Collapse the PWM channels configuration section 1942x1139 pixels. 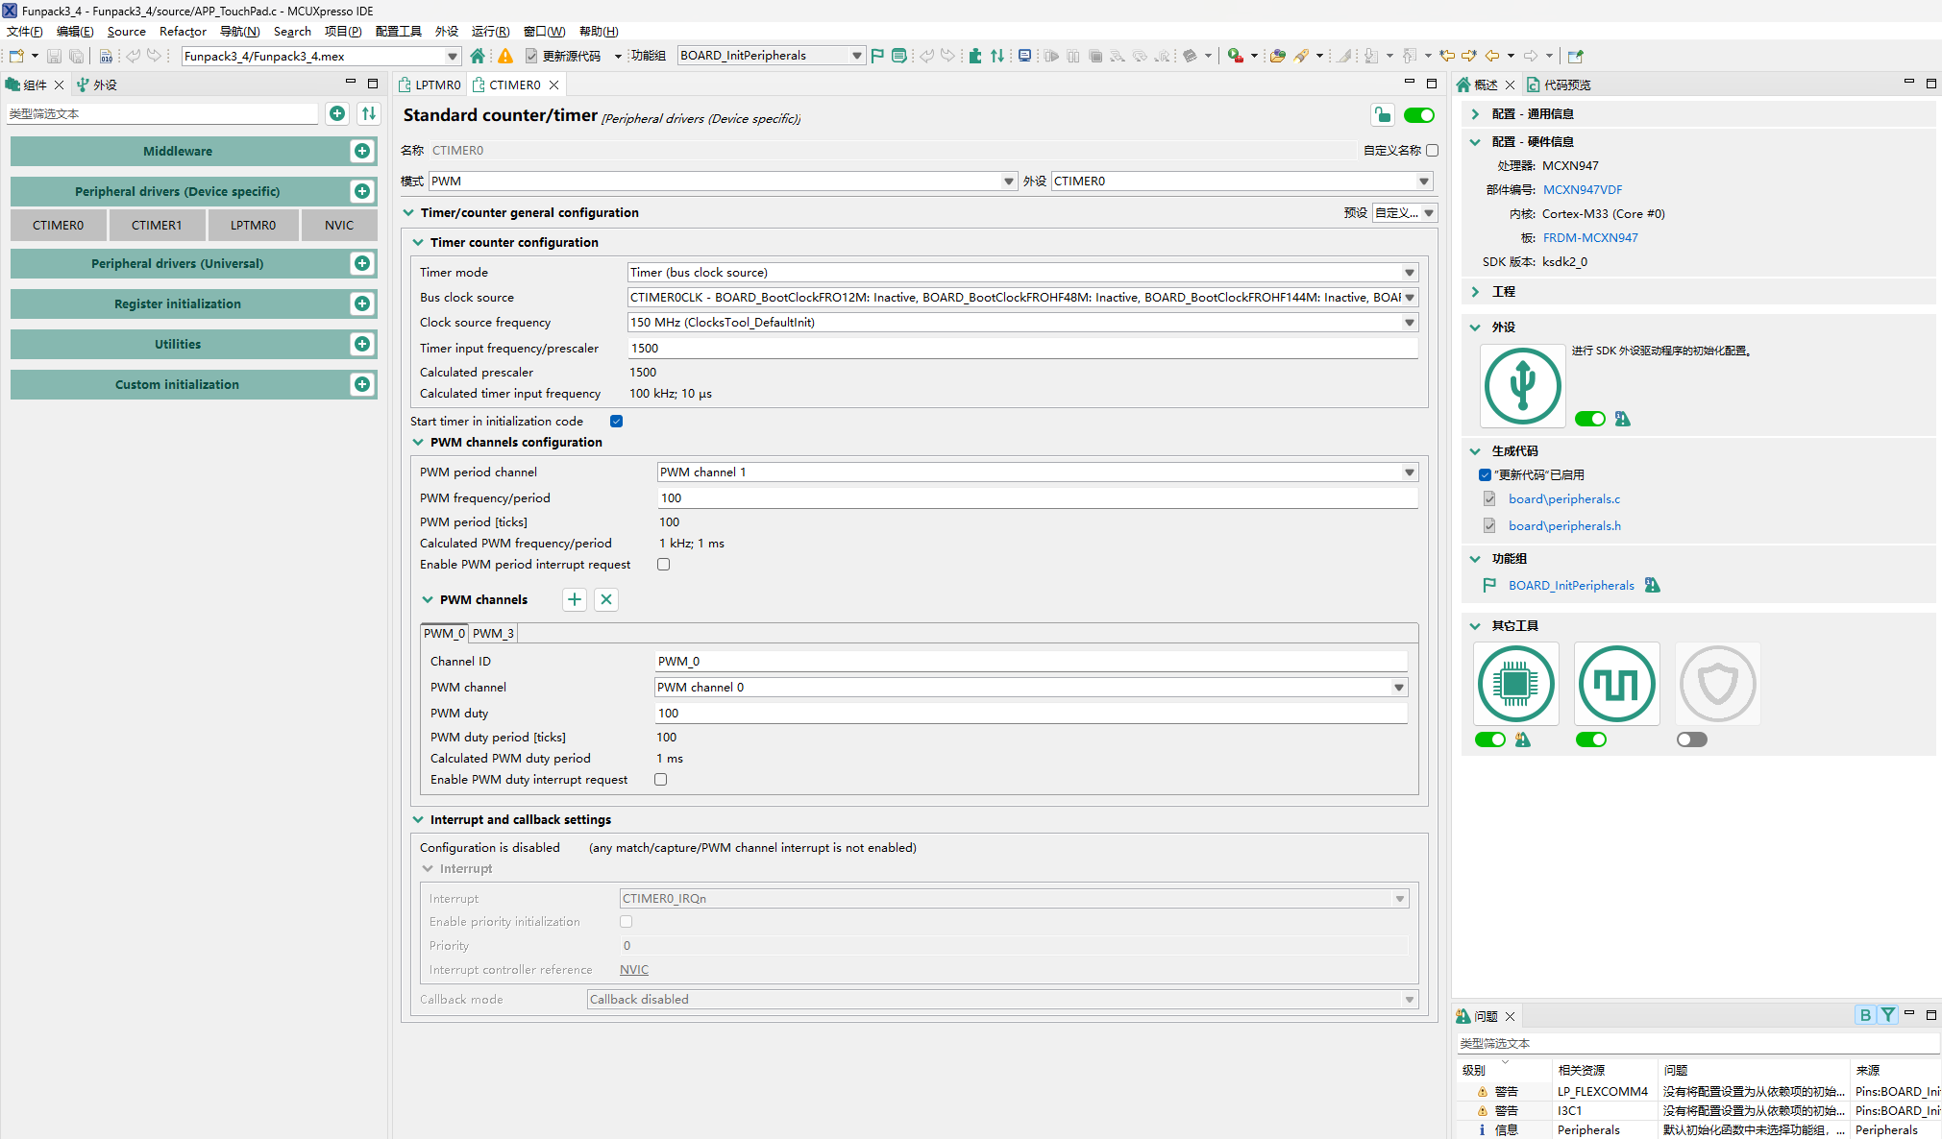[418, 443]
